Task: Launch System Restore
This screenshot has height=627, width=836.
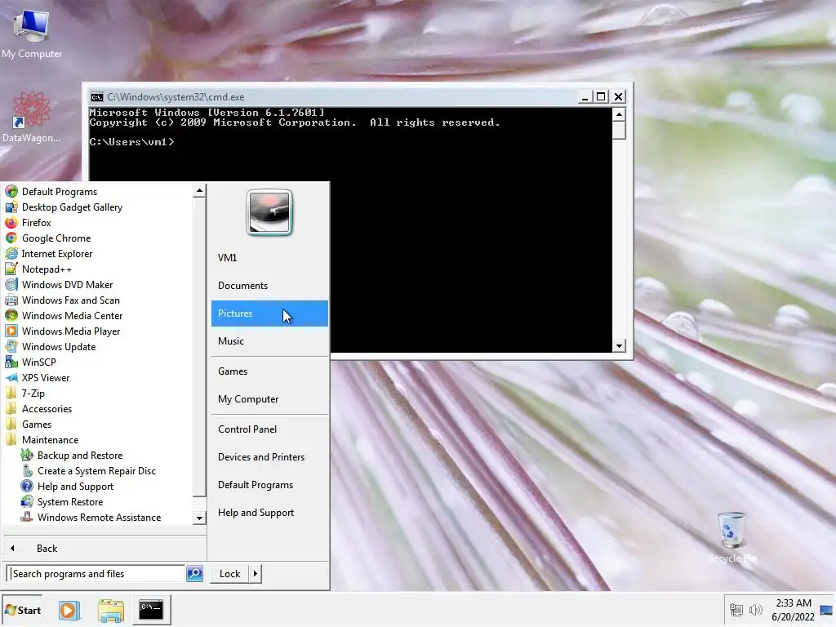Action: [x=61, y=501]
